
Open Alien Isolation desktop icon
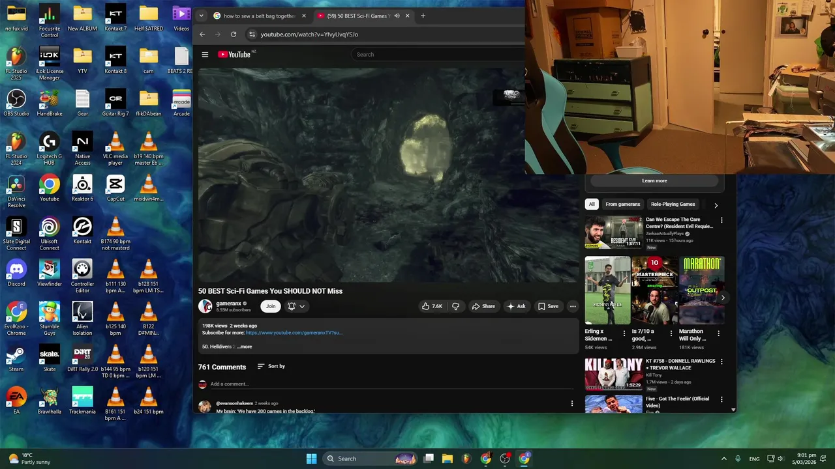click(x=82, y=319)
